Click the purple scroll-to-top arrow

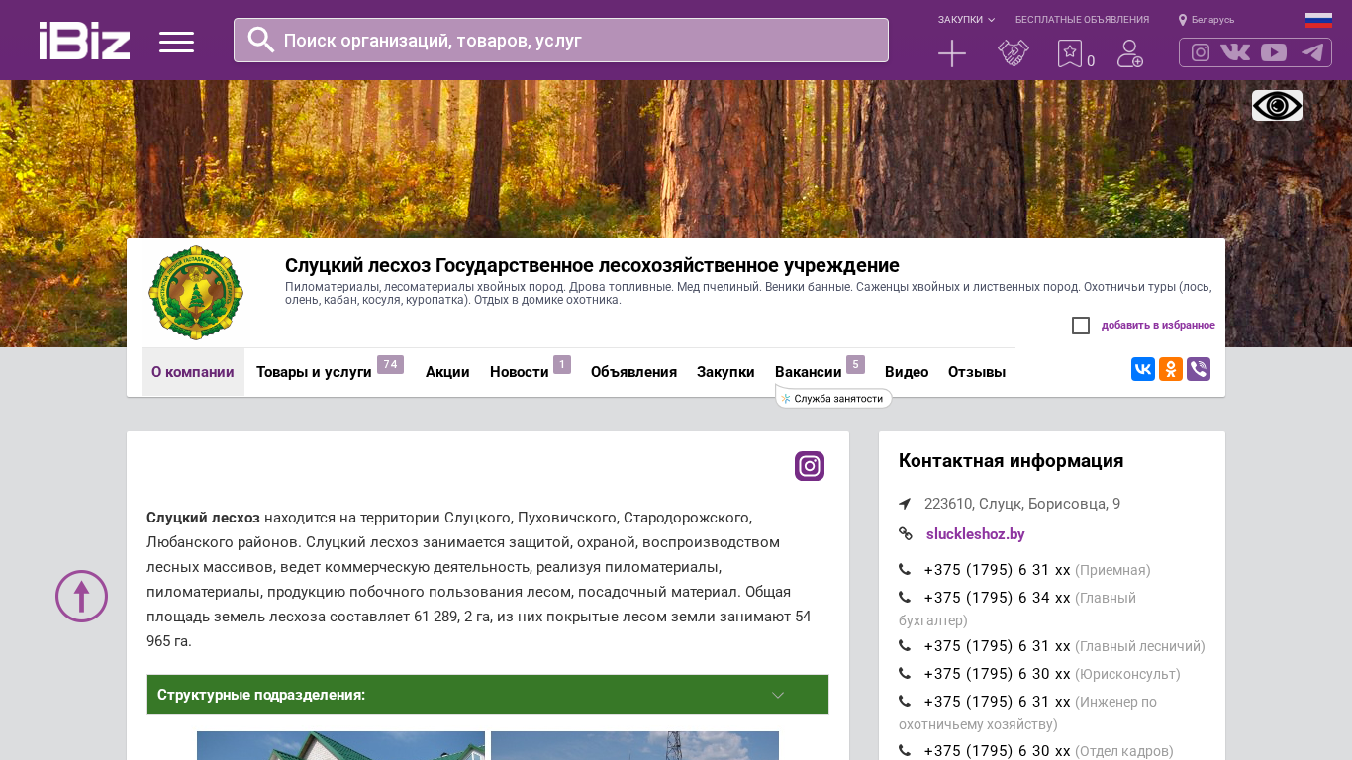(x=81, y=596)
